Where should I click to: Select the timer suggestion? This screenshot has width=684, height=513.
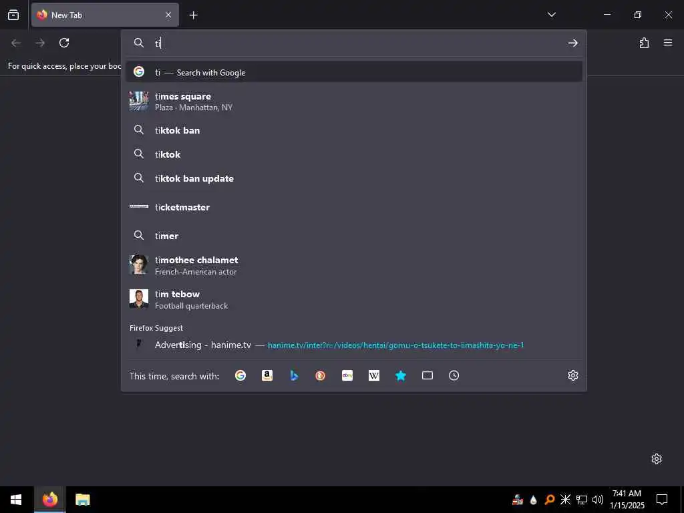(354, 236)
